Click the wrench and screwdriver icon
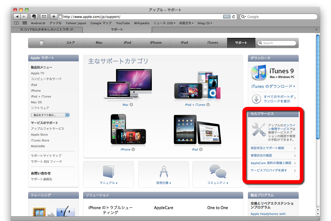The image size is (331, 221). [x=259, y=130]
